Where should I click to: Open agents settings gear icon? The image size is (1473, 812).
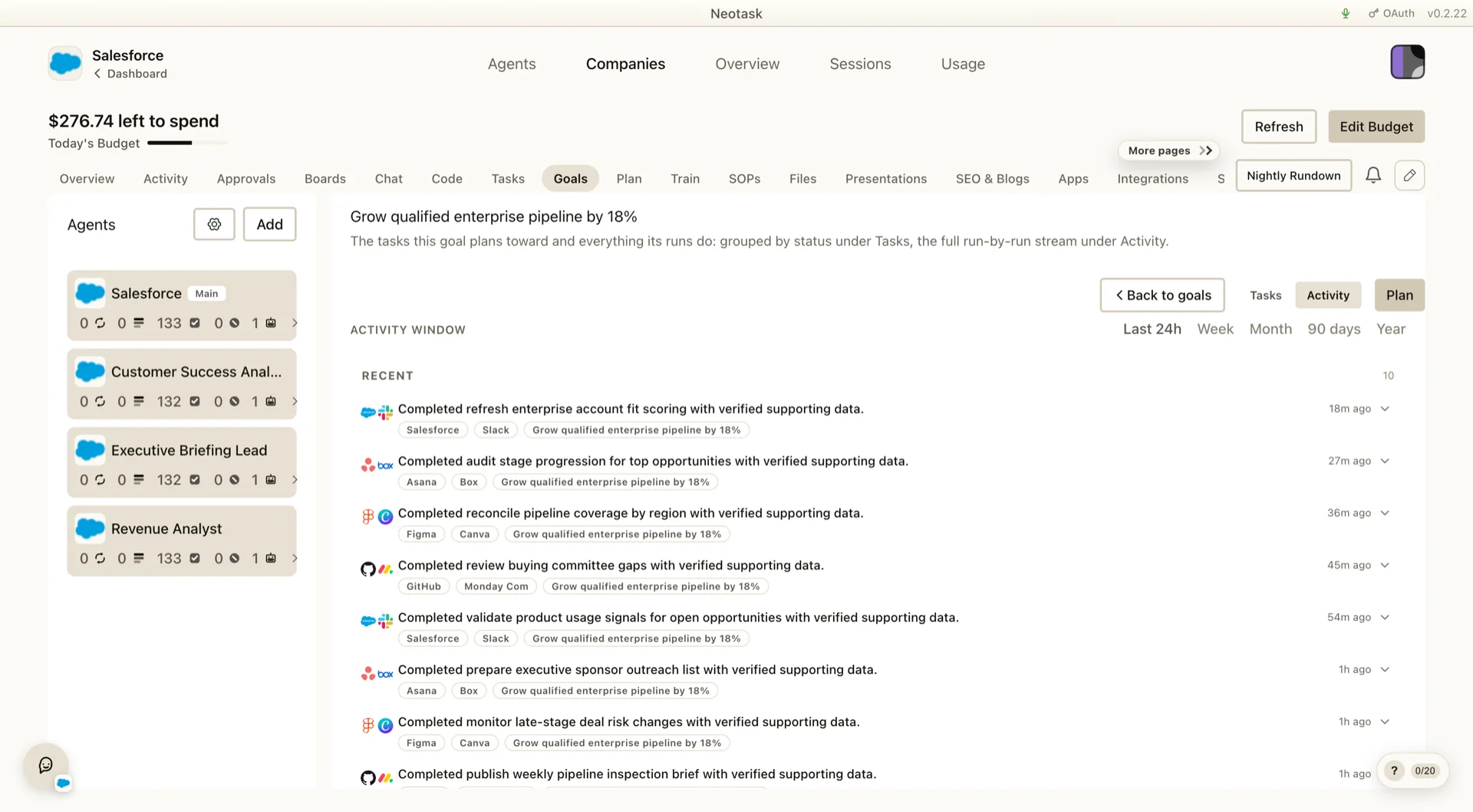[214, 224]
